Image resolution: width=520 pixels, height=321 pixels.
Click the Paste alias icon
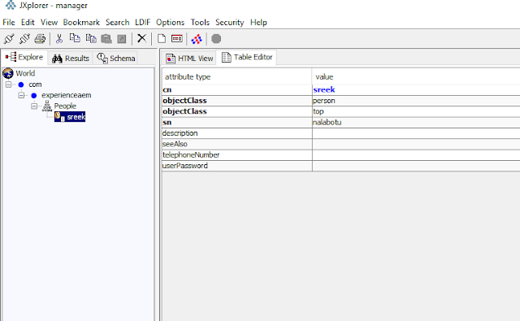pos(122,39)
